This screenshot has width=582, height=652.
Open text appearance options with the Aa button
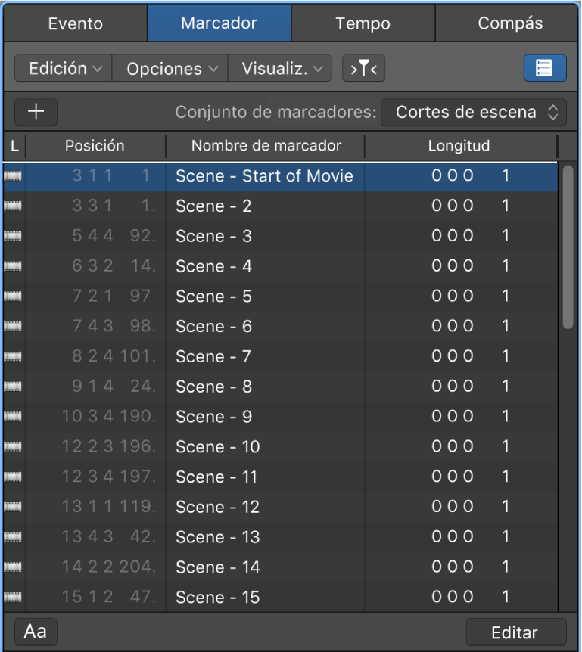coord(35,631)
